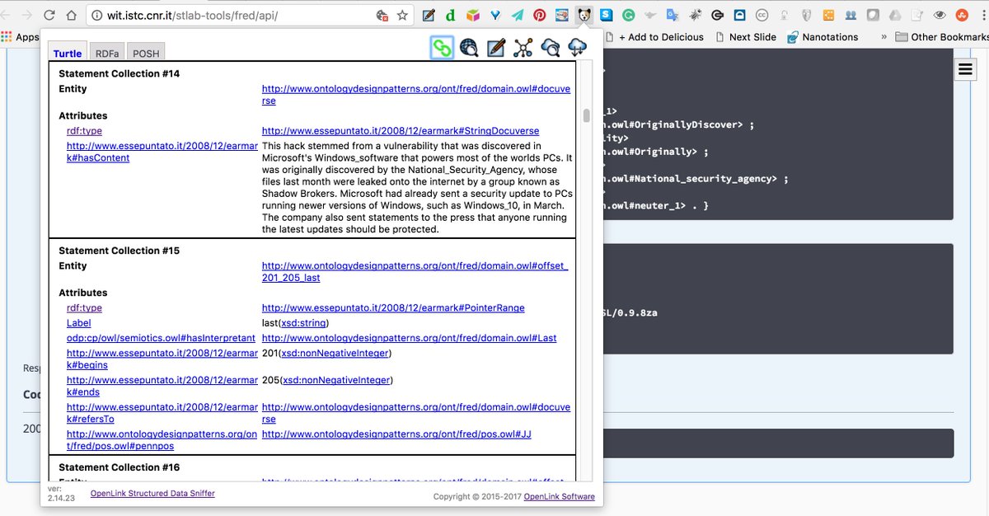The height and width of the screenshot is (516, 989).
Task: Click the hamburger menu icon on the page
Action: pos(965,70)
